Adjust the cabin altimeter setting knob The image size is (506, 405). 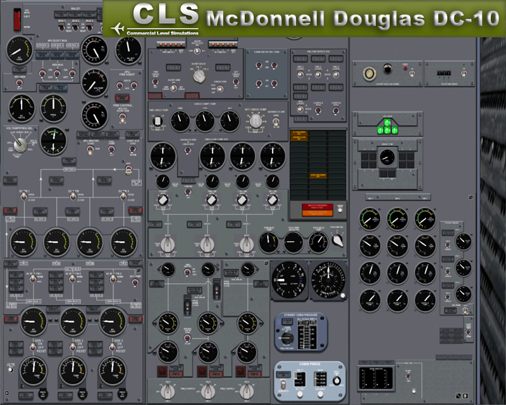pos(342,296)
